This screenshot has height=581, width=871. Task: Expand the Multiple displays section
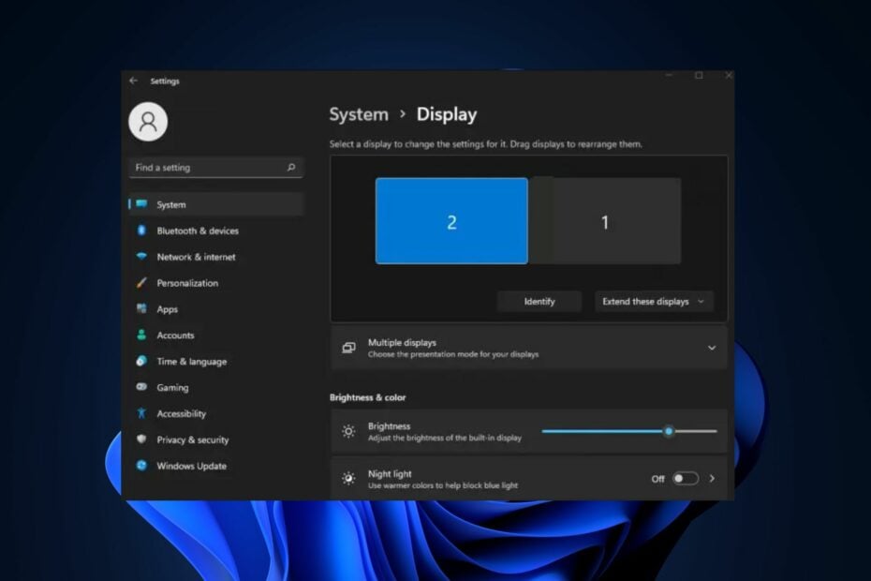(711, 348)
